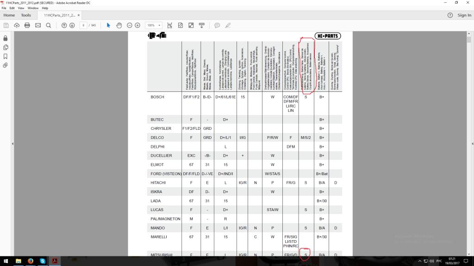Click the fit one full page icon
This screenshot has width=474, height=266.
pyautogui.click(x=181, y=25)
